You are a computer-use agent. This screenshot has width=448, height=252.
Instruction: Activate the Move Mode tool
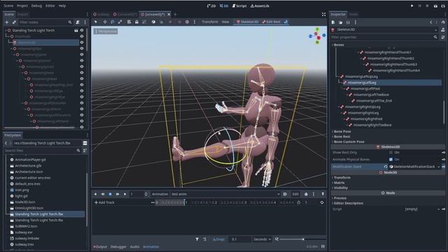[105, 22]
